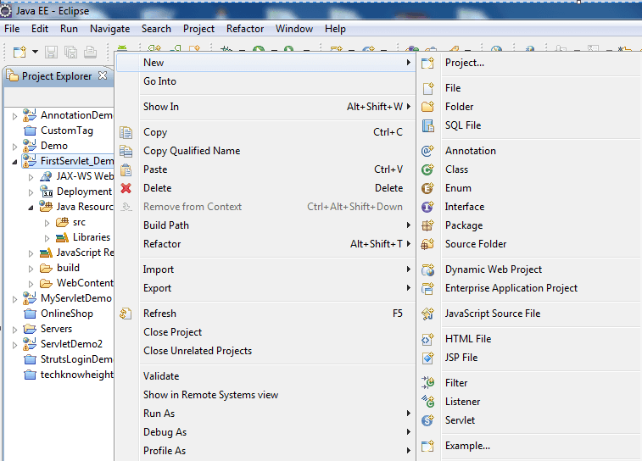Click the Refresh icon in context menu
The width and height of the screenshot is (642, 461).
coord(126,314)
